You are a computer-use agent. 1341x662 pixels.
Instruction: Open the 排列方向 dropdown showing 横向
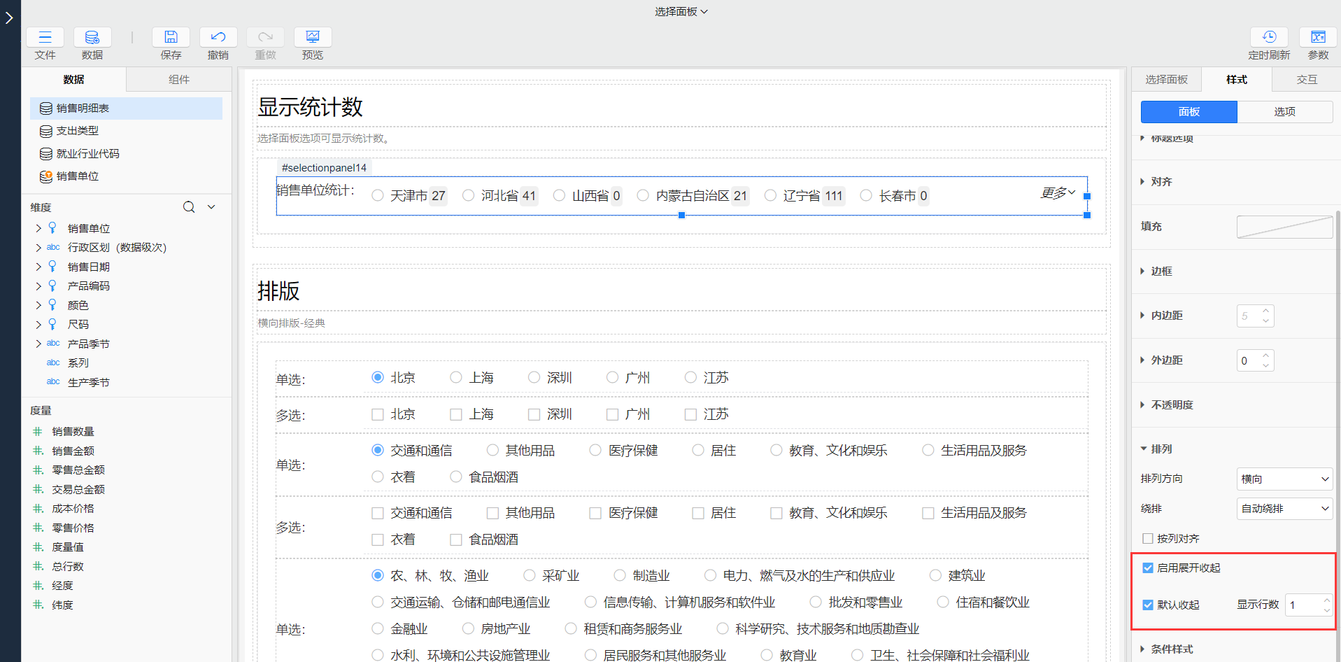(x=1284, y=479)
